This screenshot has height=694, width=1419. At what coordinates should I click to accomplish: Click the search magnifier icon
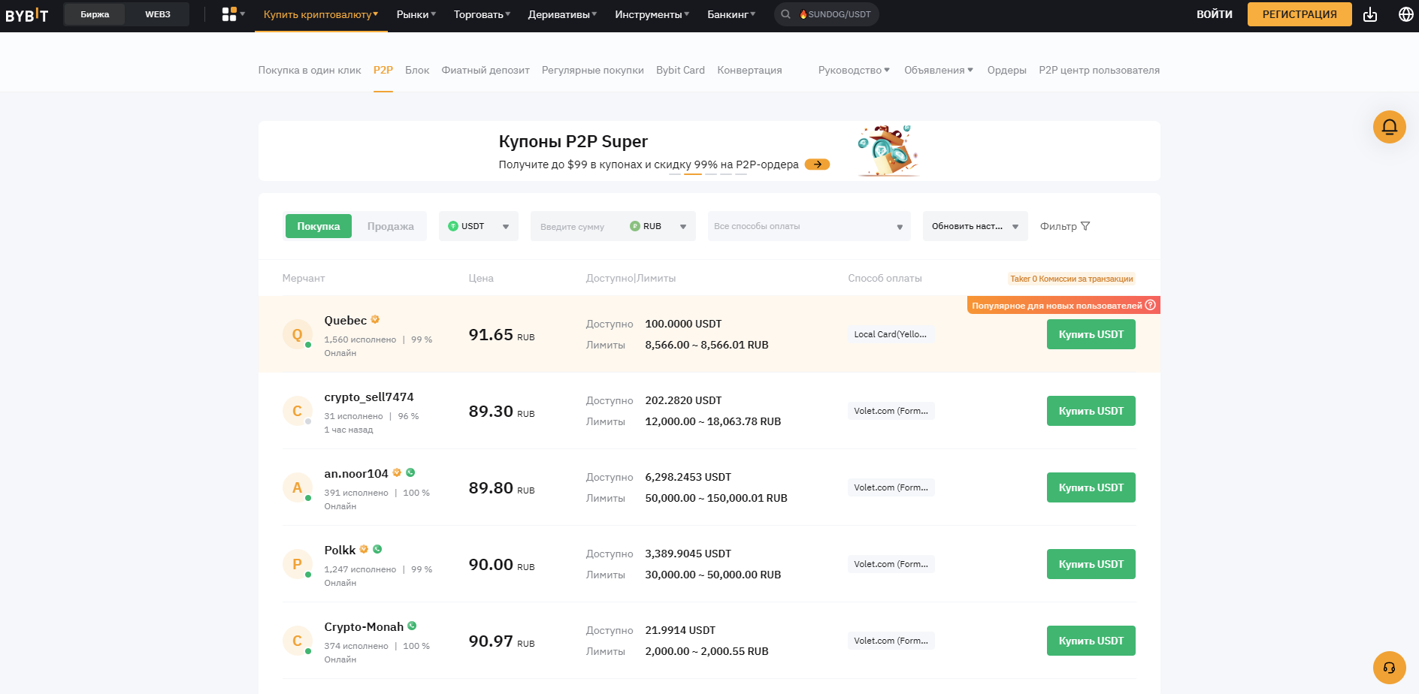pos(785,14)
